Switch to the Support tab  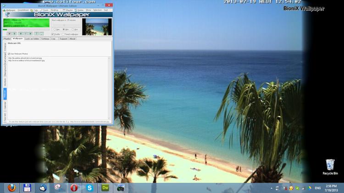pyautogui.click(x=63, y=39)
